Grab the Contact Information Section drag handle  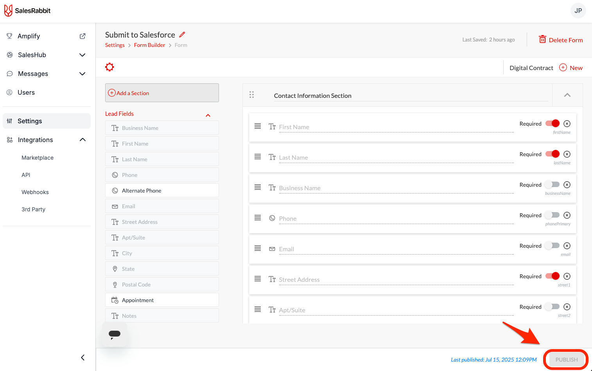(251, 95)
